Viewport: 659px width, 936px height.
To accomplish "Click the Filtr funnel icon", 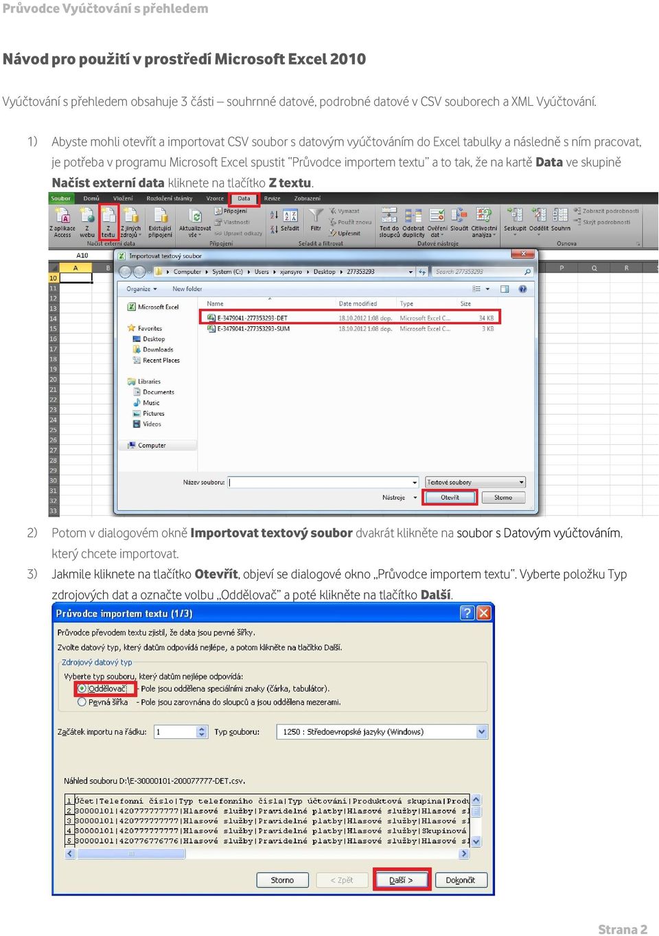I will pyautogui.click(x=316, y=220).
